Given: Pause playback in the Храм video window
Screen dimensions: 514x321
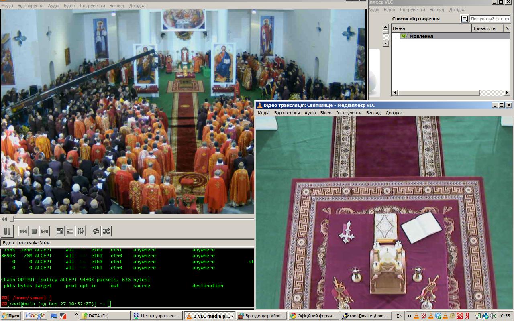Looking at the screenshot, I should pyautogui.click(x=7, y=231).
